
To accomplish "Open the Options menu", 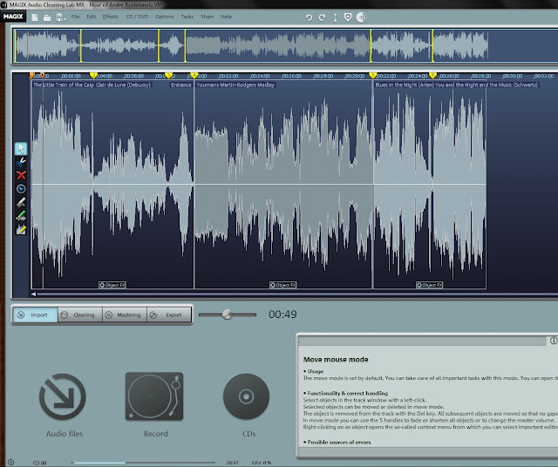I will point(164,17).
